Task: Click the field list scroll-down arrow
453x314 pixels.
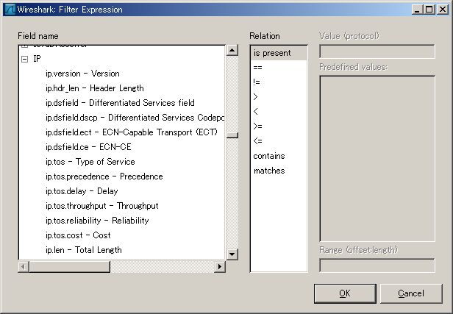Action: 232,254
